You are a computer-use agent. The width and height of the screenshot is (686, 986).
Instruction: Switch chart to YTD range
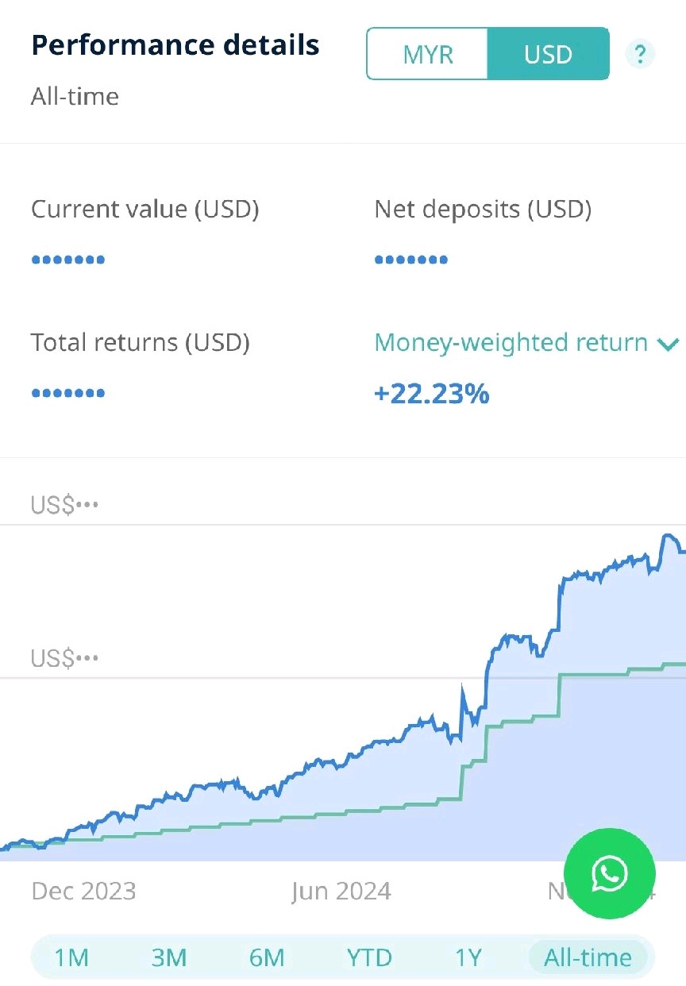click(369, 957)
